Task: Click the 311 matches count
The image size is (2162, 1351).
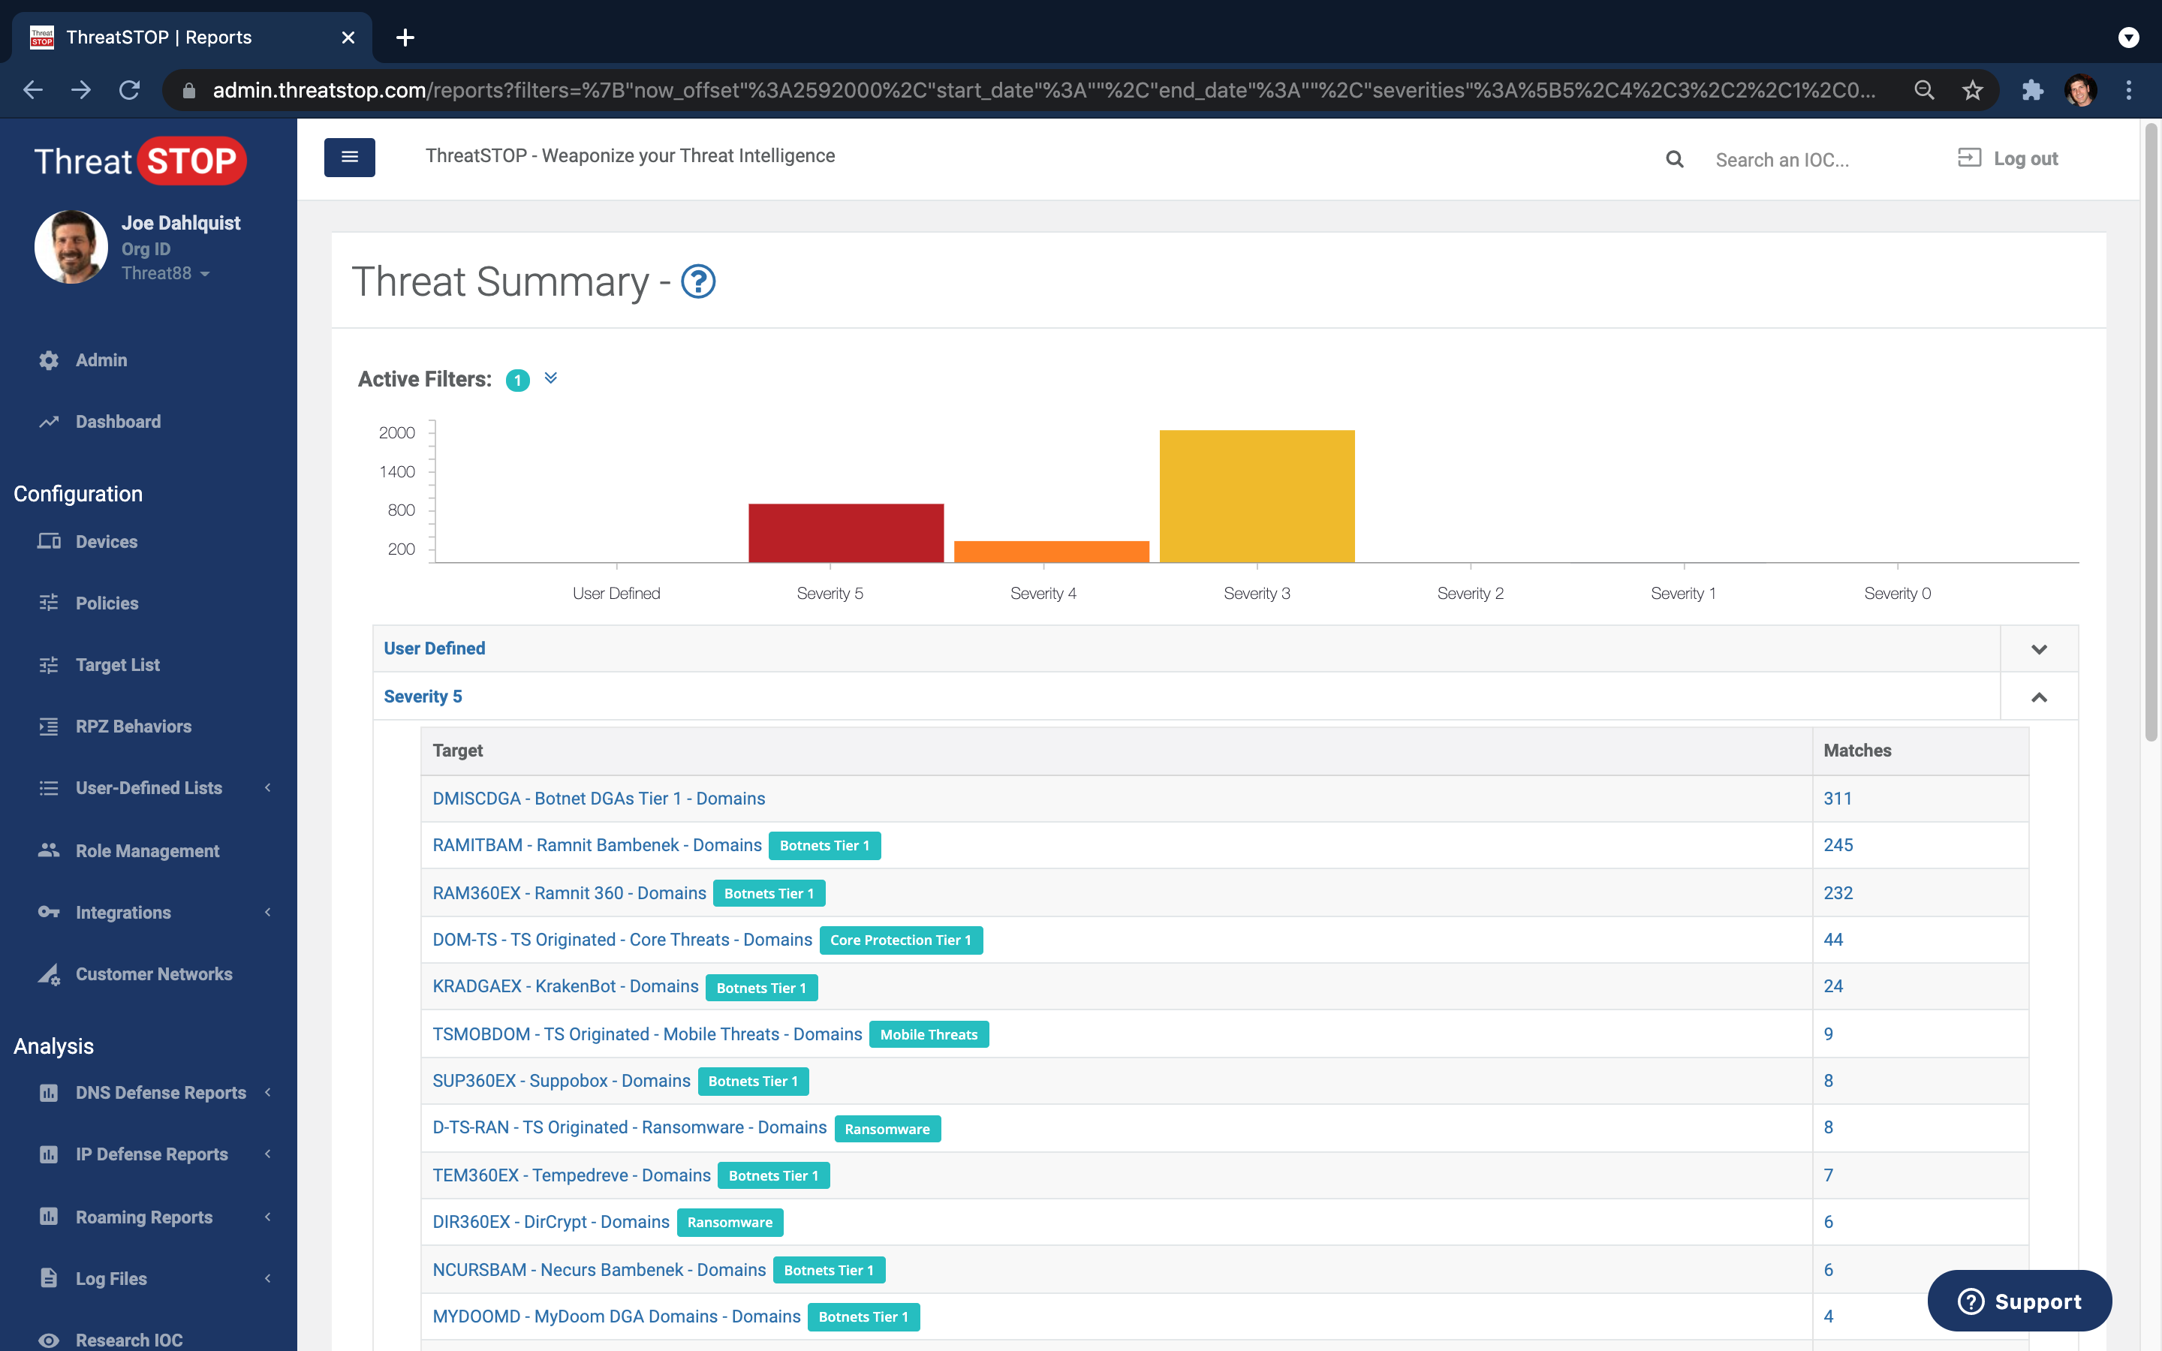Action: (x=1838, y=799)
